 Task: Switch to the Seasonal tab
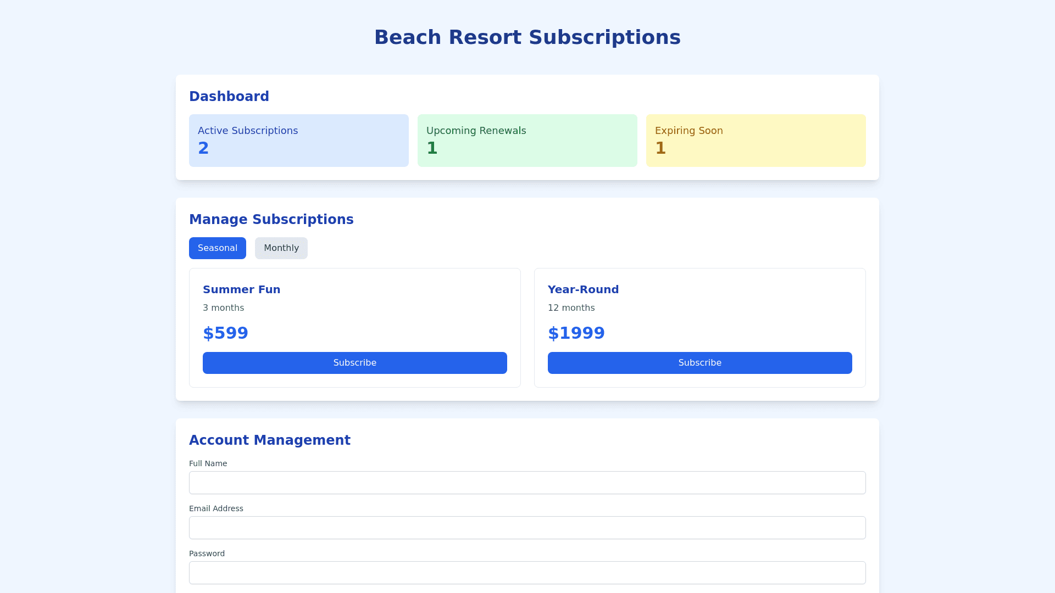click(x=217, y=248)
